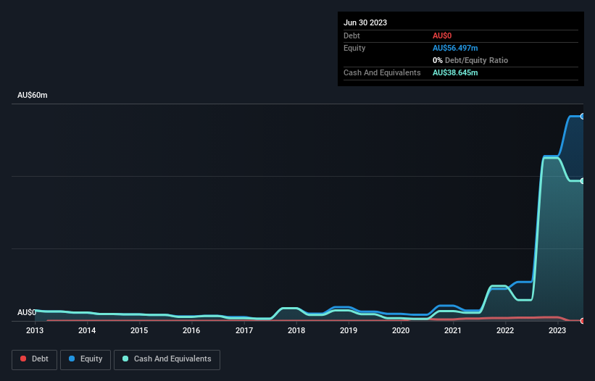Click the Jun 30 2023 tooltip date
Screen dimensions: 595x381
365,22
